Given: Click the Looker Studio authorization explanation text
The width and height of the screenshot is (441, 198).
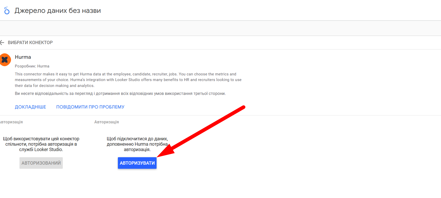Looking at the screenshot, I should point(41,144).
